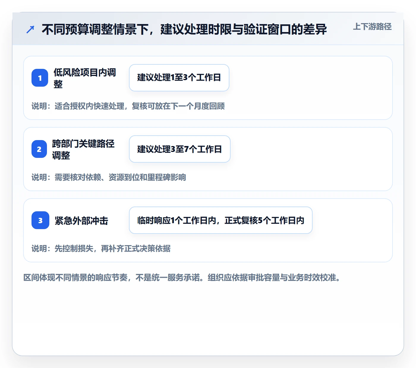
Task: Click the blue arrow icon beside the title
Action: coord(30,29)
